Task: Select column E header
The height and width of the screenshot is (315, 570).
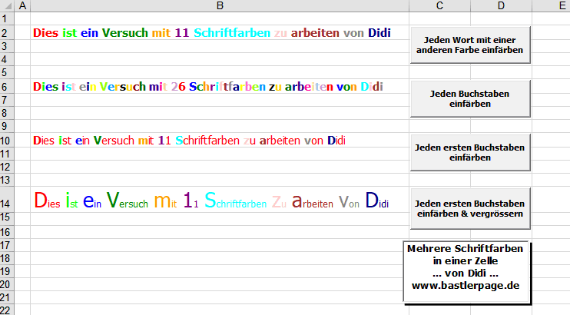Action: click(x=550, y=6)
